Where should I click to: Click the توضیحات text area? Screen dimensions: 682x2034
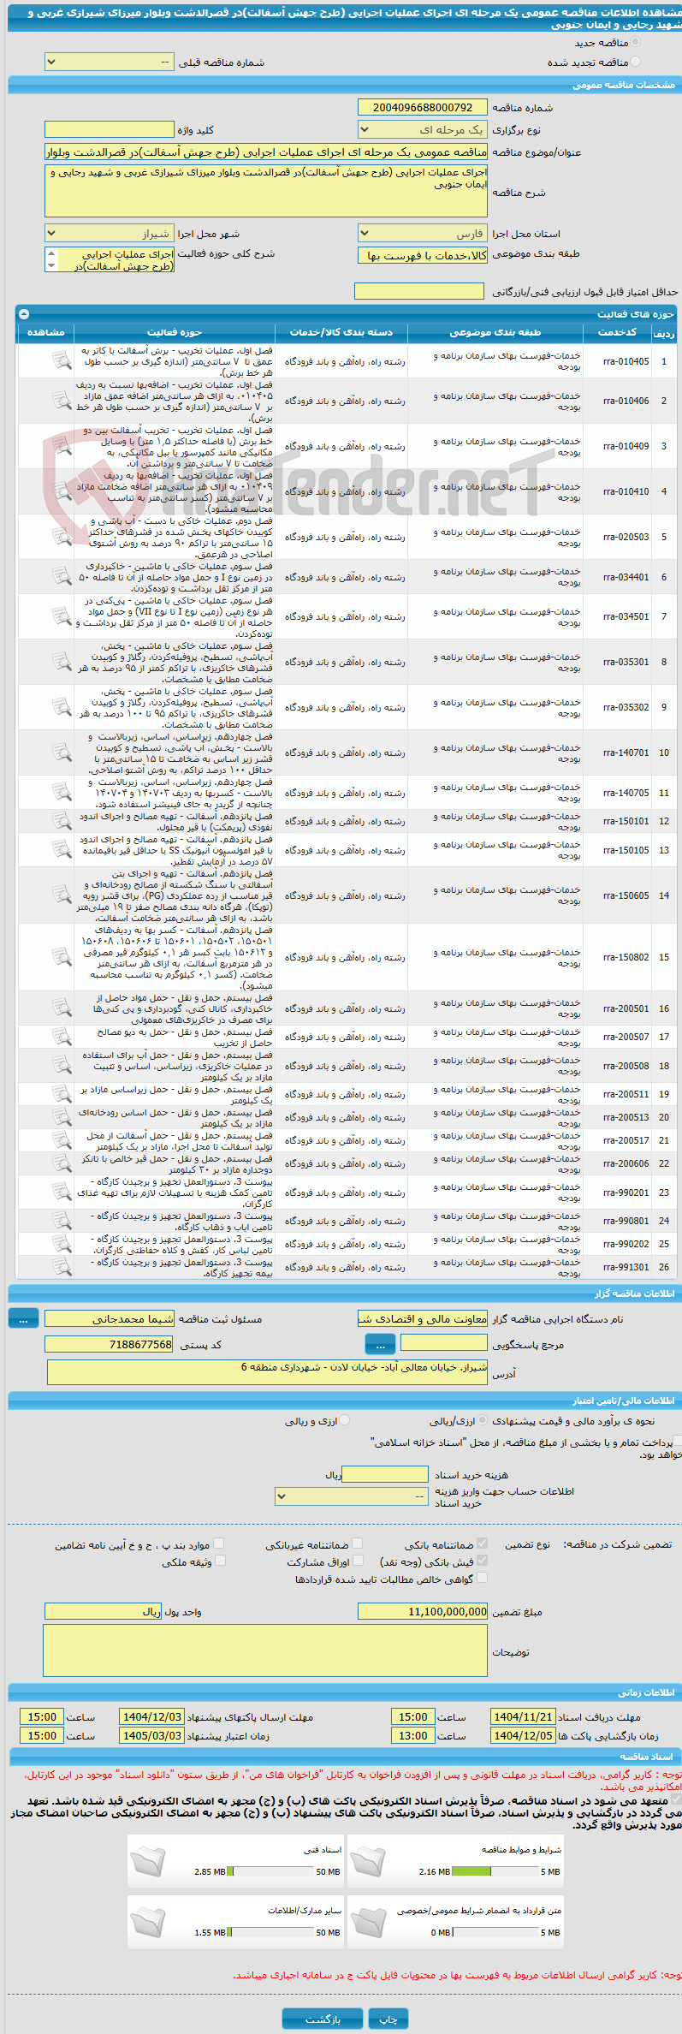(265, 1651)
